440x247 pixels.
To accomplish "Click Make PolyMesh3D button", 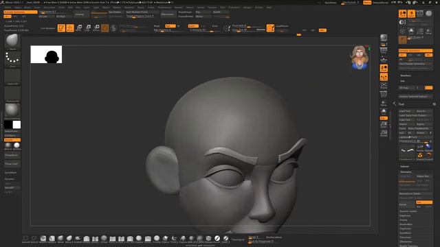I will [420, 128].
